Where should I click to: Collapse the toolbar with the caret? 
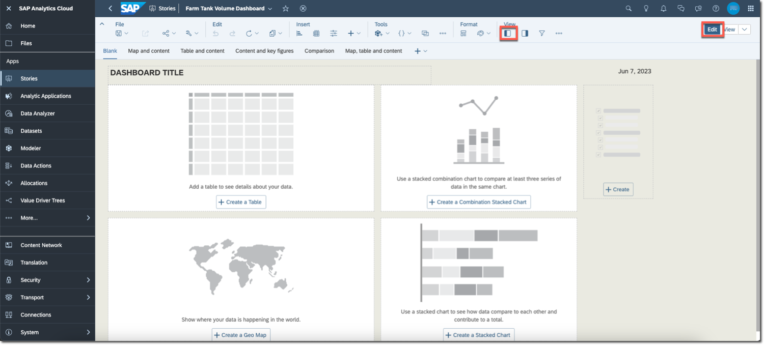tap(101, 24)
